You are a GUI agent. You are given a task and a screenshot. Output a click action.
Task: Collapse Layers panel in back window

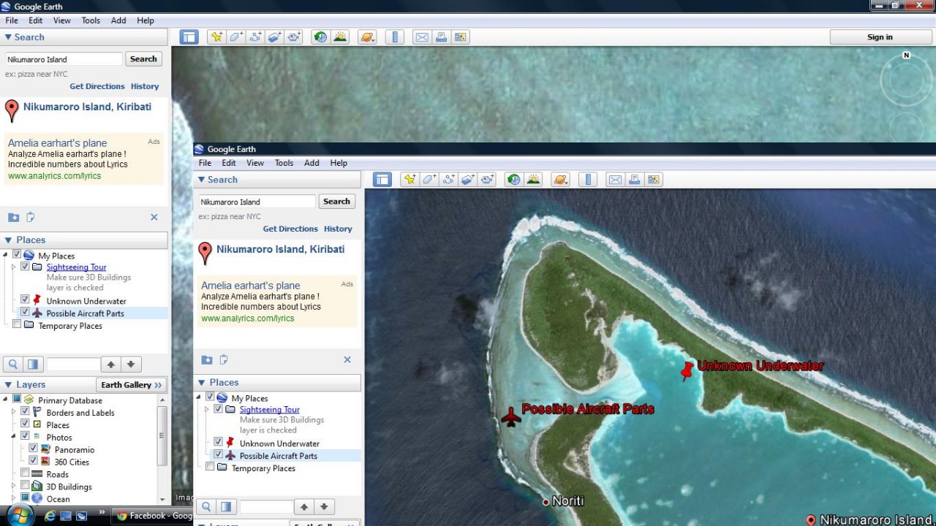click(8, 384)
